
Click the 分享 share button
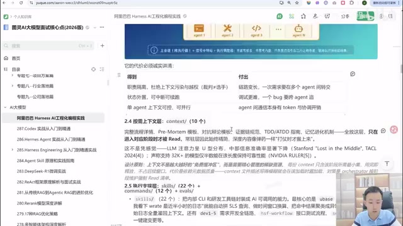coord(345,16)
